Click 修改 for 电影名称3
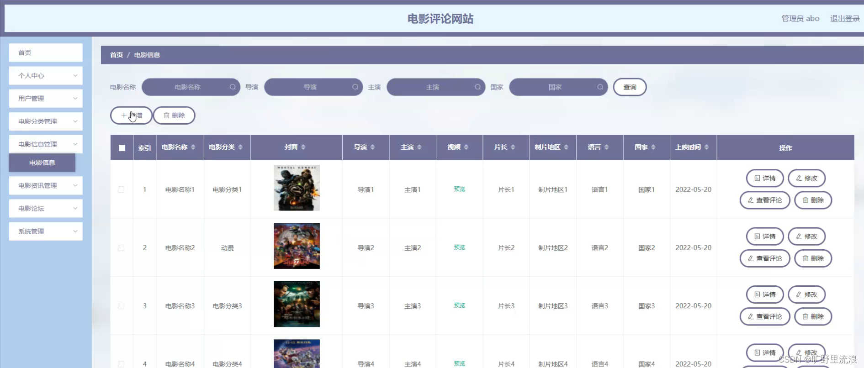The width and height of the screenshot is (864, 368). tap(806, 294)
